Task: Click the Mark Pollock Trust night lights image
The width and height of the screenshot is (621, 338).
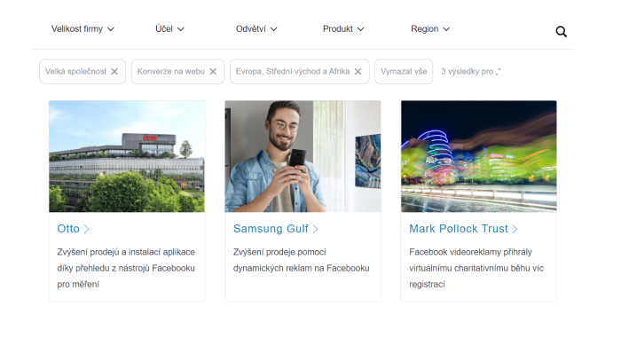Action: point(479,156)
